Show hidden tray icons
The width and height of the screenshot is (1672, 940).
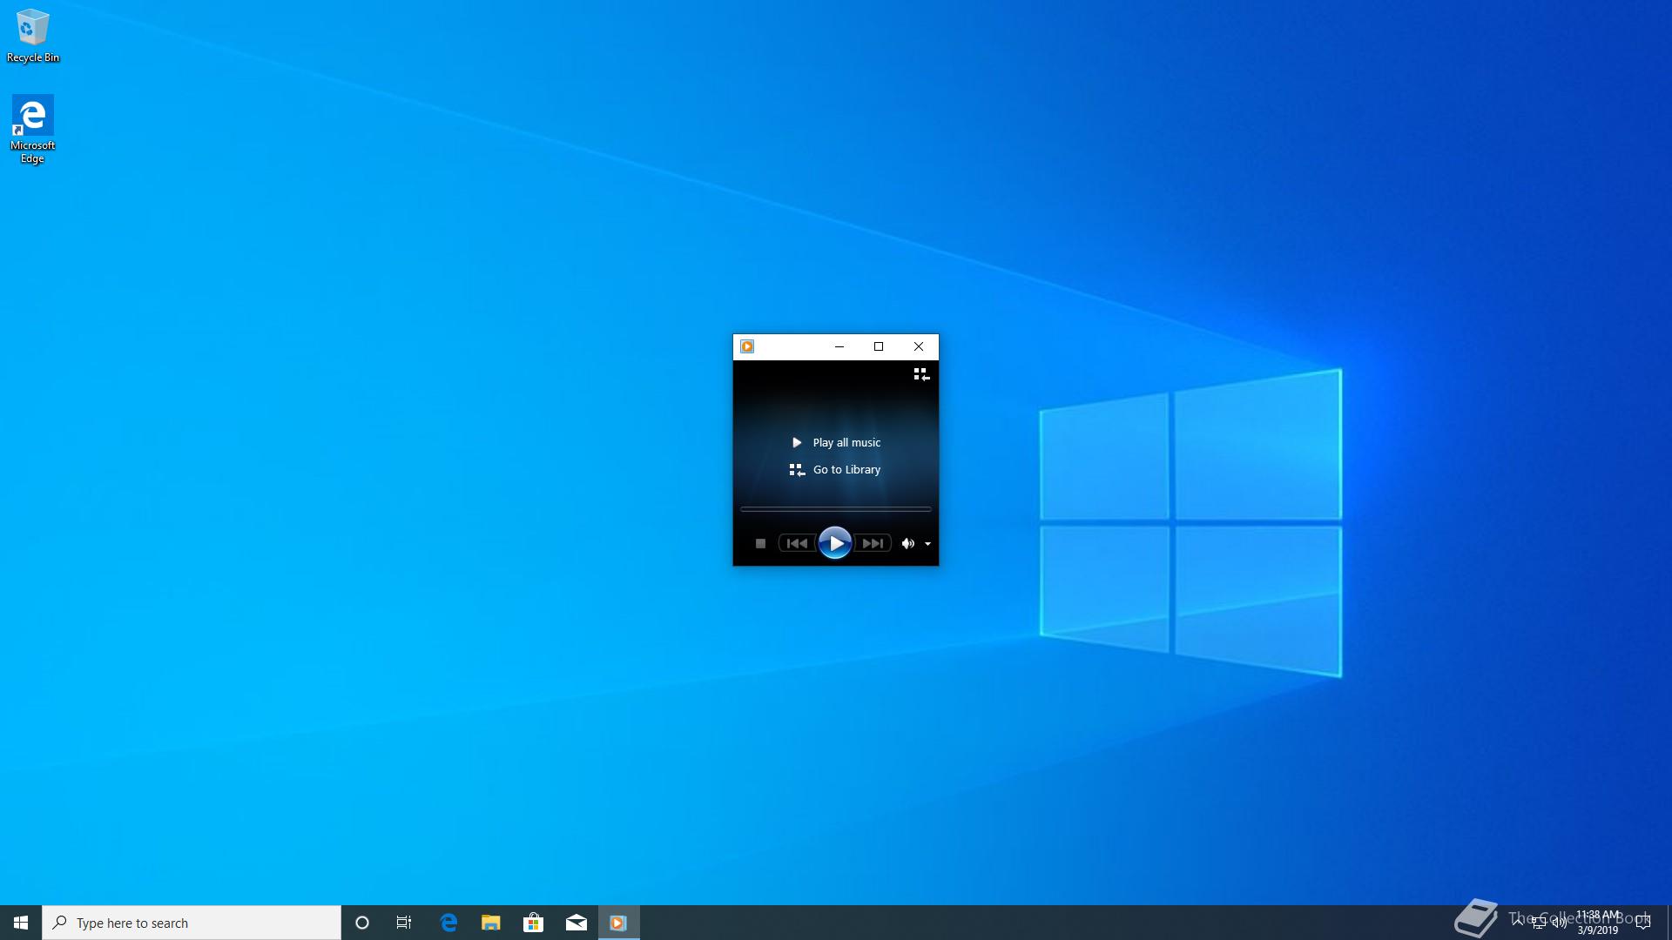coord(1518,923)
